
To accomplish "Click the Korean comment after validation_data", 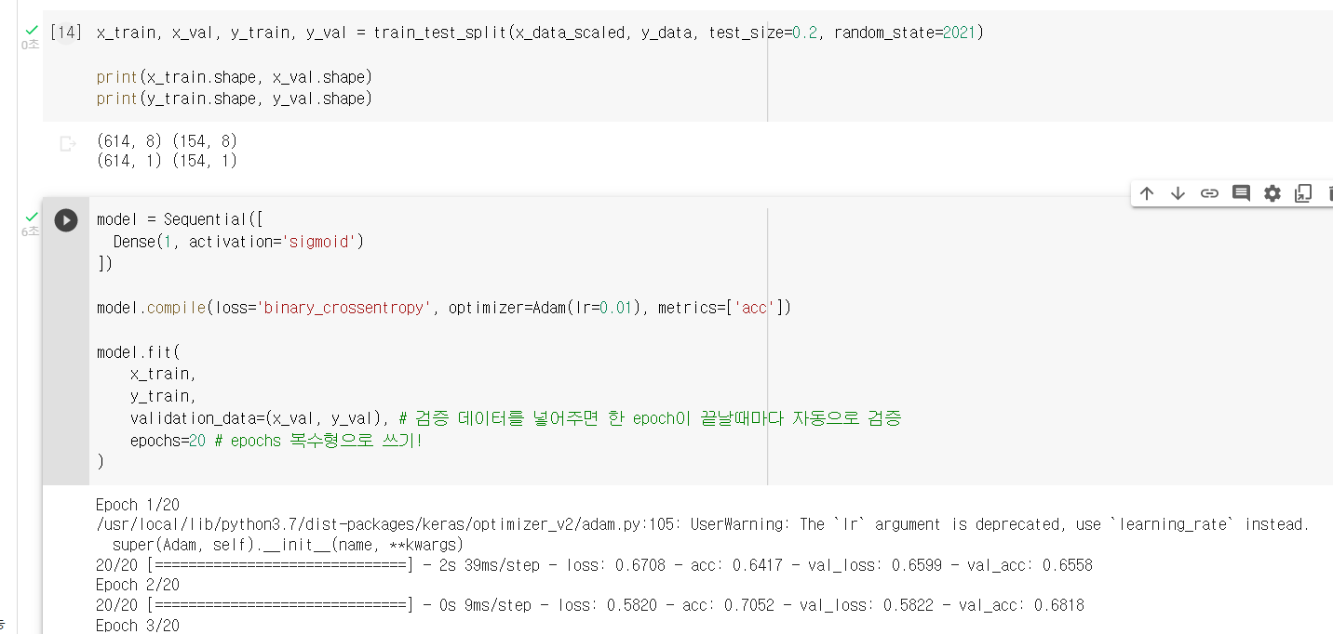I will coord(650,418).
